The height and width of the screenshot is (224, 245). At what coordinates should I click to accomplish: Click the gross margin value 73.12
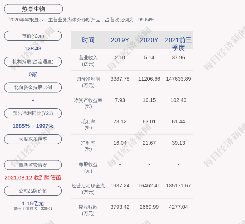pos(120,121)
